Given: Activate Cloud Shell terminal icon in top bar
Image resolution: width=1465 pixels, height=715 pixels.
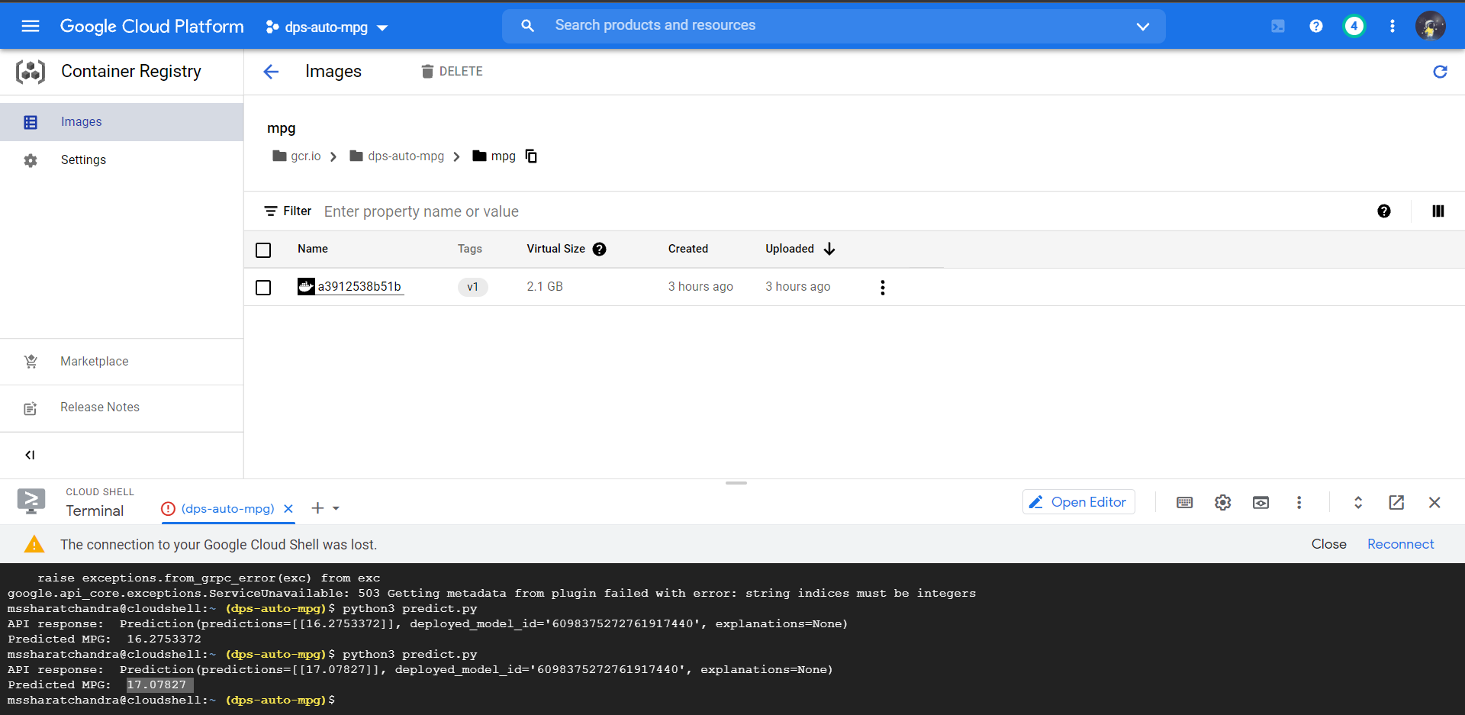Looking at the screenshot, I should pos(1277,25).
